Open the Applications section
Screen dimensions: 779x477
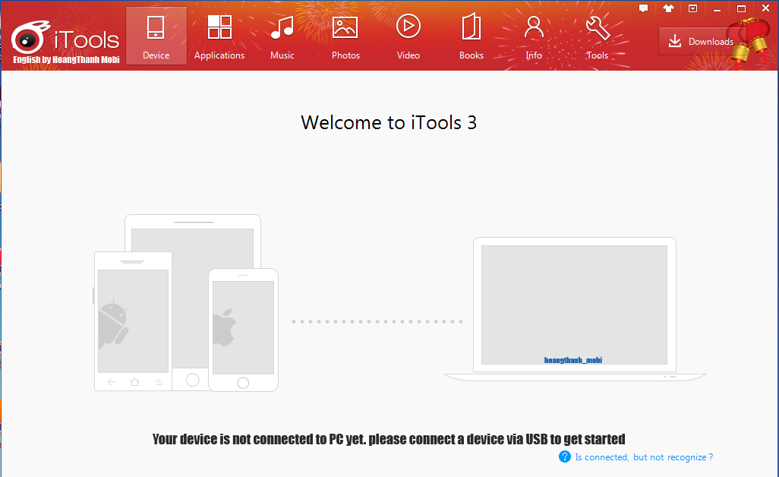click(219, 36)
